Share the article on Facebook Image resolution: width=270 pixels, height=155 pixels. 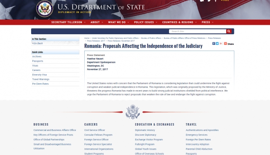214,44
